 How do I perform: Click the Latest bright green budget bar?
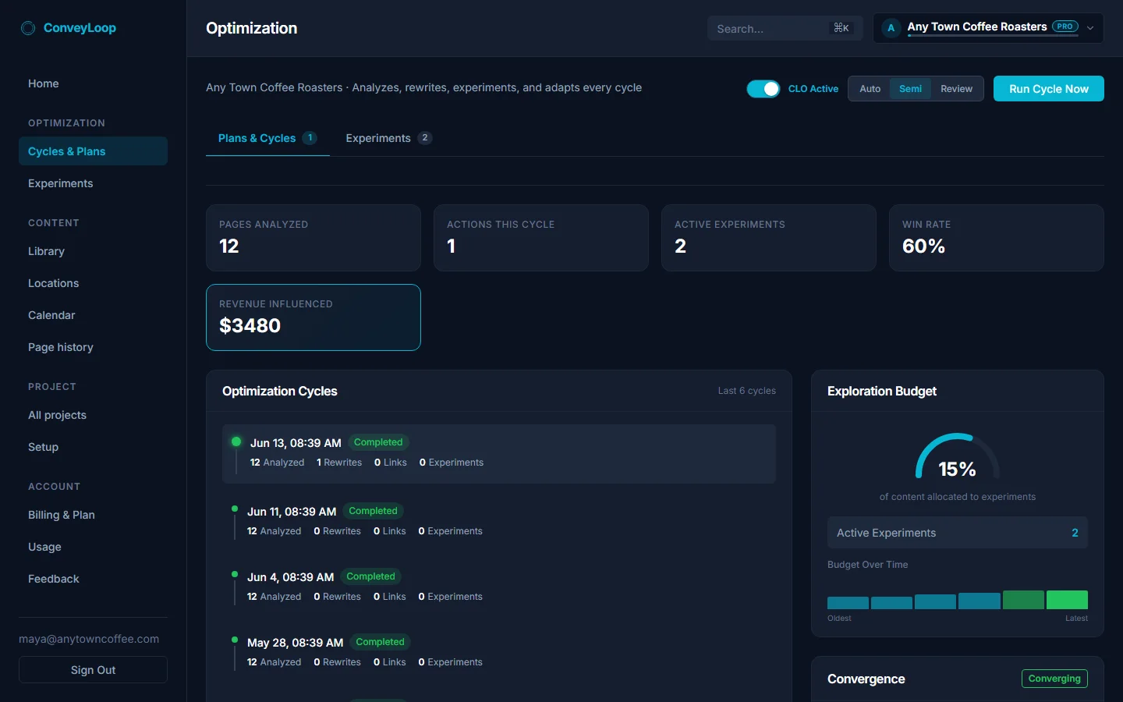[x=1067, y=600]
